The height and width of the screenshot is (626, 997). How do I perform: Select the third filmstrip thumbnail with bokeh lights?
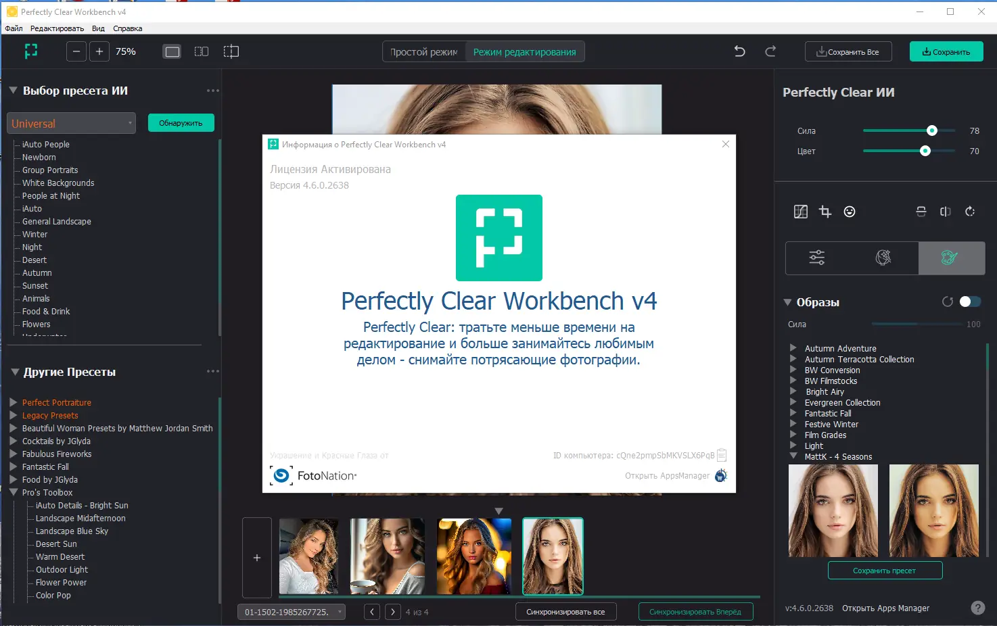pyautogui.click(x=474, y=556)
